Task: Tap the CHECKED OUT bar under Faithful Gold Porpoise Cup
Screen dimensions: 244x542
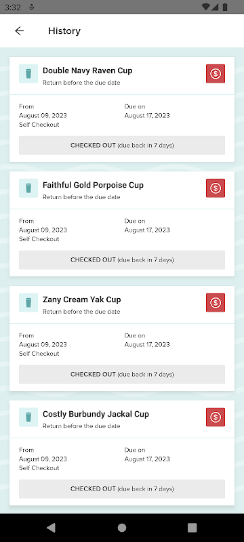Action: coord(122,260)
